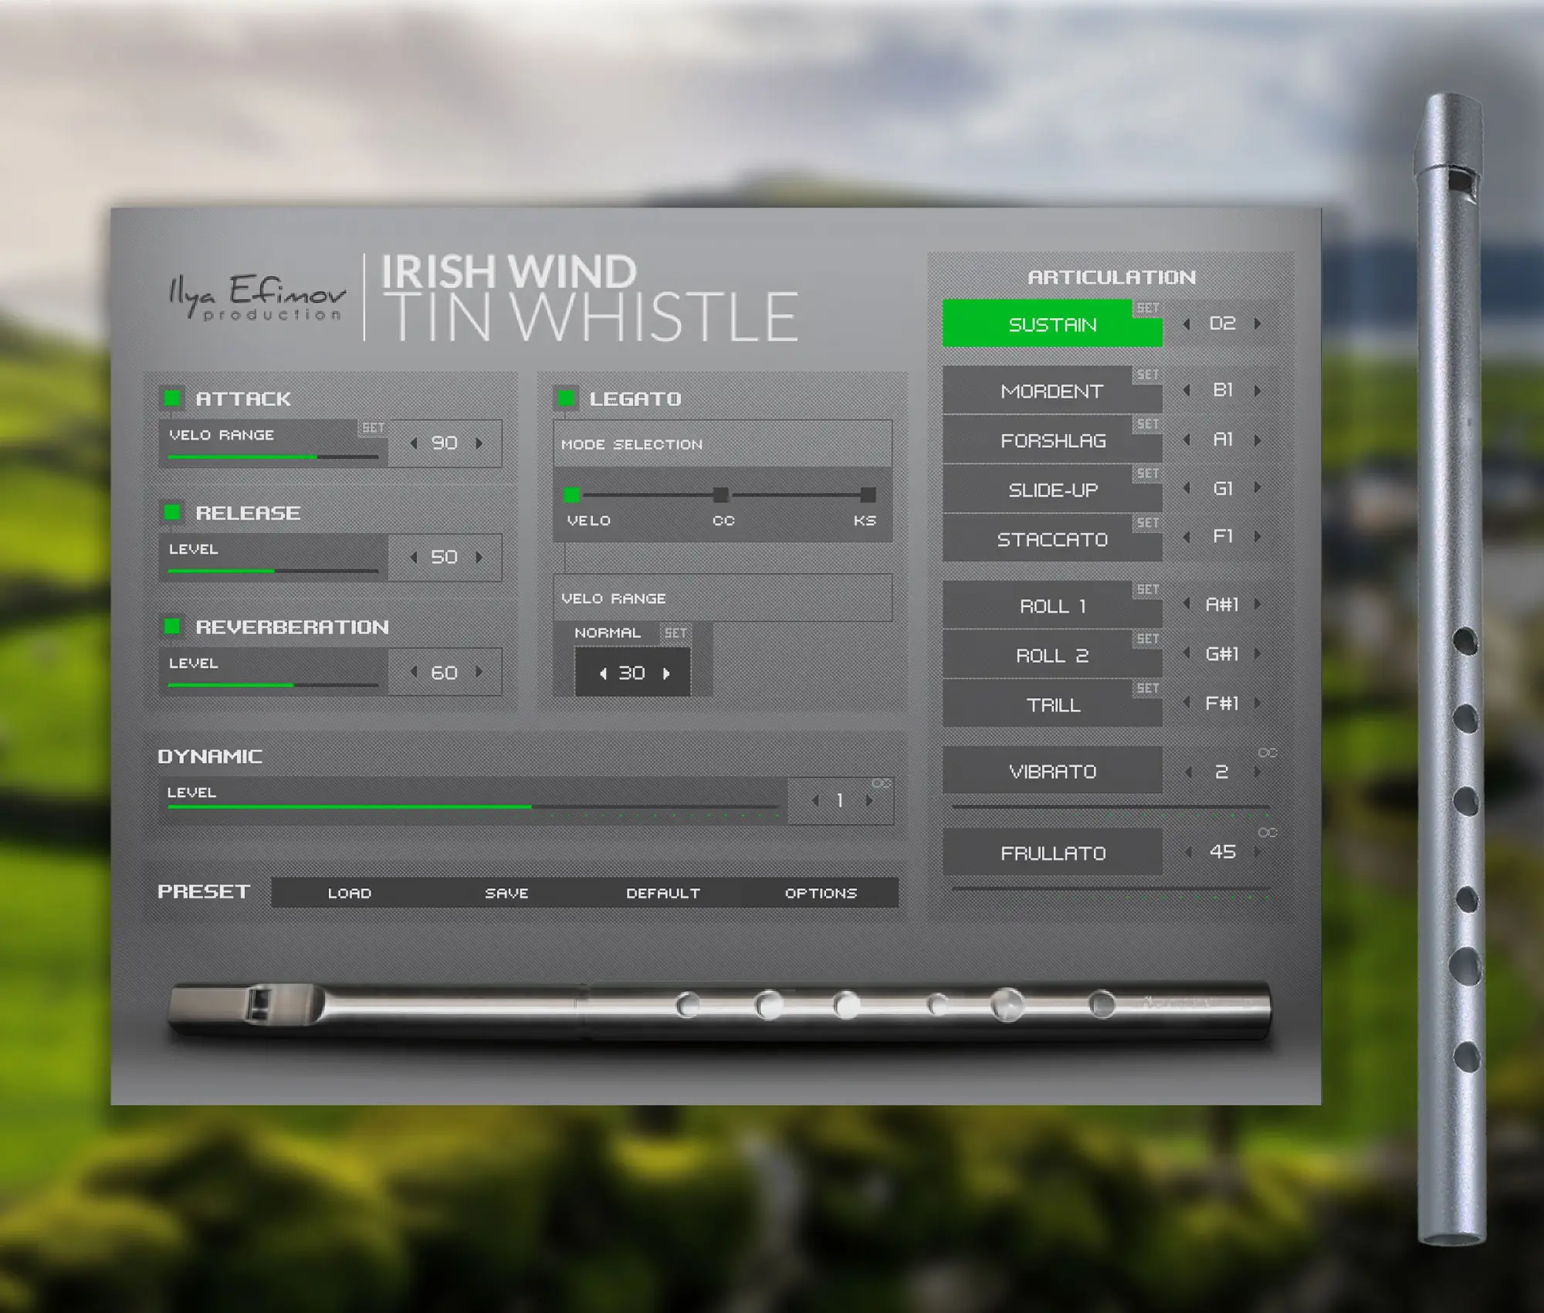Click the CC link icon near Frullato
This screenshot has width=1544, height=1313.
pos(1267,833)
